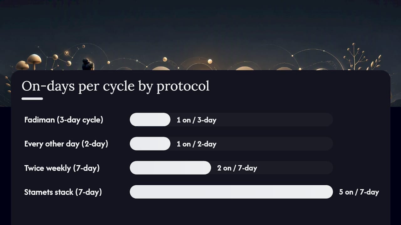Click the "1 on / 3-day" value text
Image resolution: width=401 pixels, height=225 pixels.
[x=196, y=120]
